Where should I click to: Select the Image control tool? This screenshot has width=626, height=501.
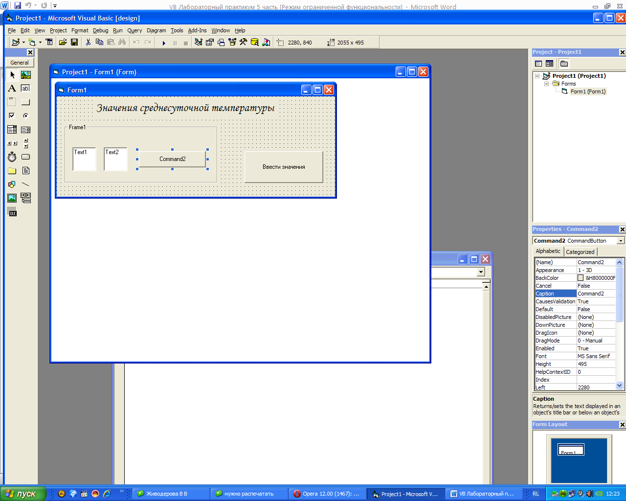(12, 198)
